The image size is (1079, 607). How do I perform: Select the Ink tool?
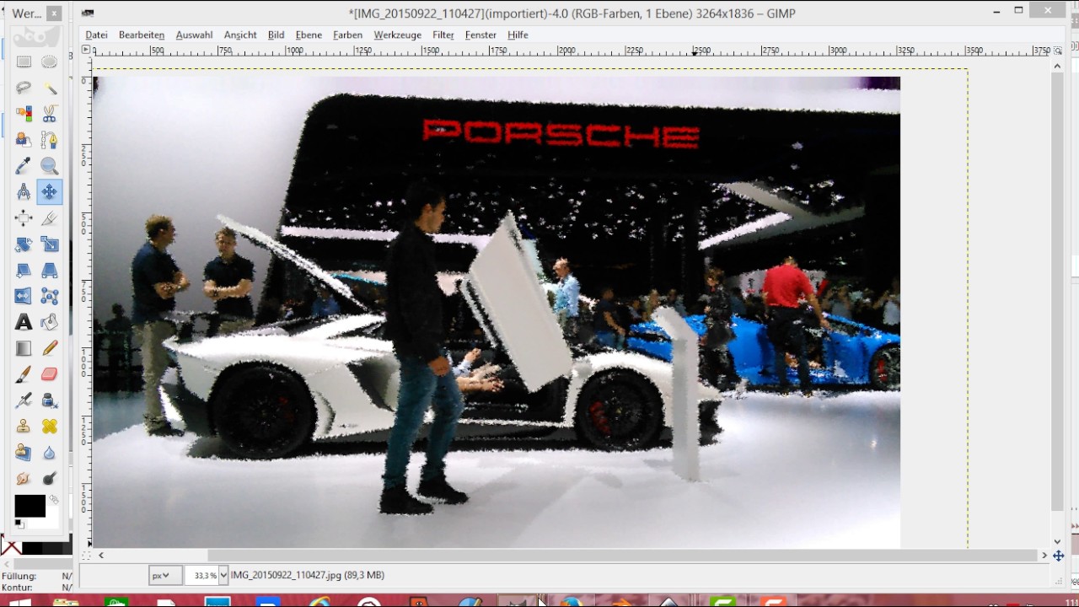pyautogui.click(x=50, y=400)
